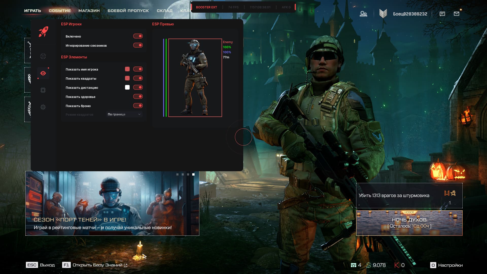Image resolution: width=487 pixels, height=274 pixels.
Task: Toggle Показать здоровье switch
Action: pyautogui.click(x=138, y=97)
